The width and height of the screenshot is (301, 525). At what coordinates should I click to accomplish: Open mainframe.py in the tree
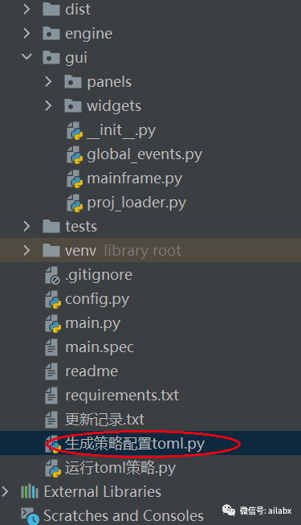[135, 178]
